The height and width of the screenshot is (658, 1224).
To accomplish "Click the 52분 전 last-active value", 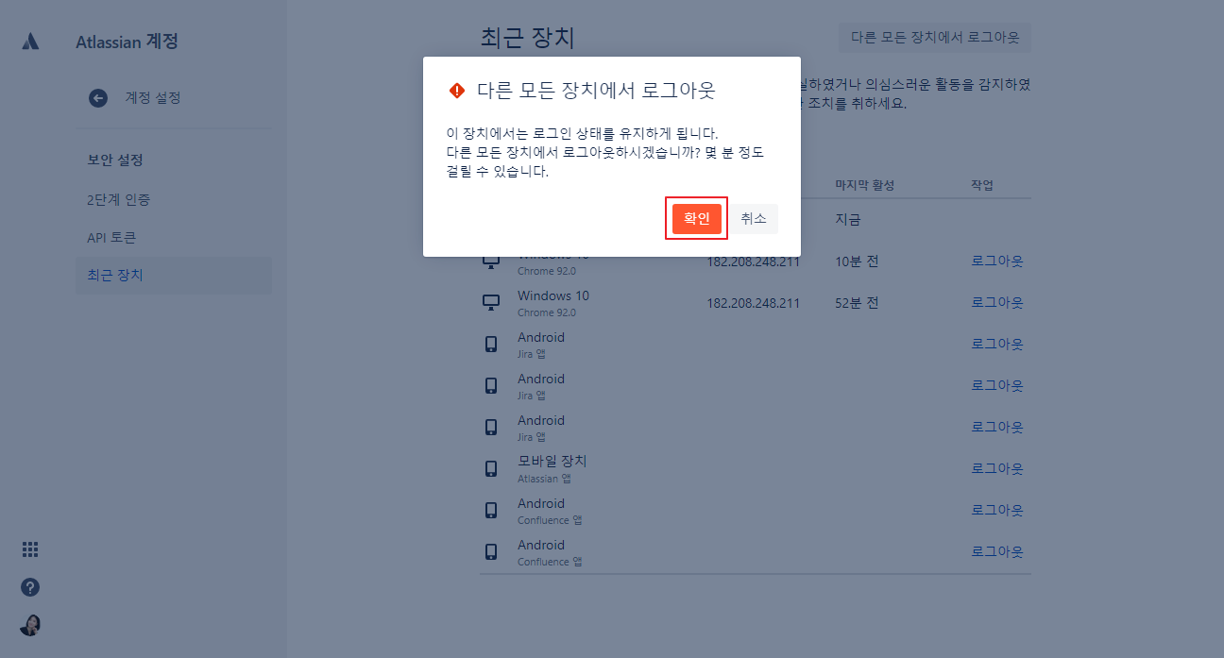I will point(857,302).
